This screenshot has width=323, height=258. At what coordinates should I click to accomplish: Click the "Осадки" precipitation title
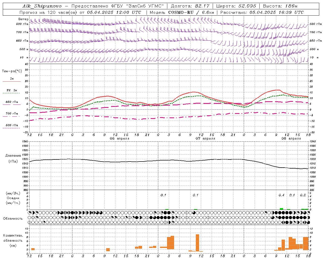tap(13, 198)
